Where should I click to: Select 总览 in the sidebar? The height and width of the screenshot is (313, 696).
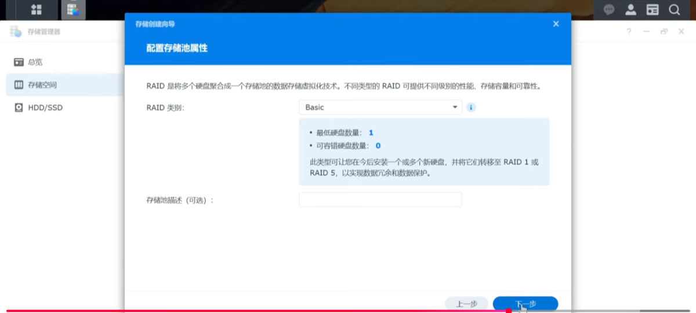tap(35, 62)
